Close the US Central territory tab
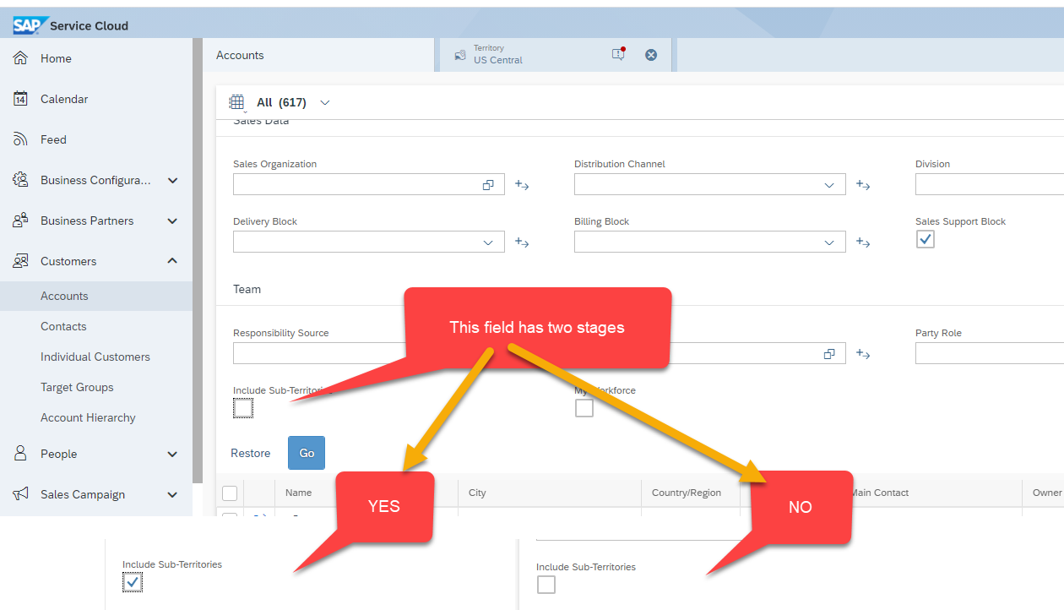The image size is (1064, 610). 651,55
